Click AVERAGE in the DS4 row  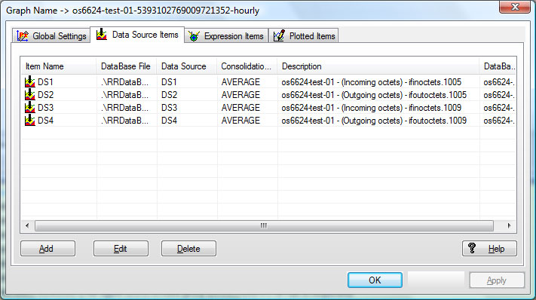240,121
